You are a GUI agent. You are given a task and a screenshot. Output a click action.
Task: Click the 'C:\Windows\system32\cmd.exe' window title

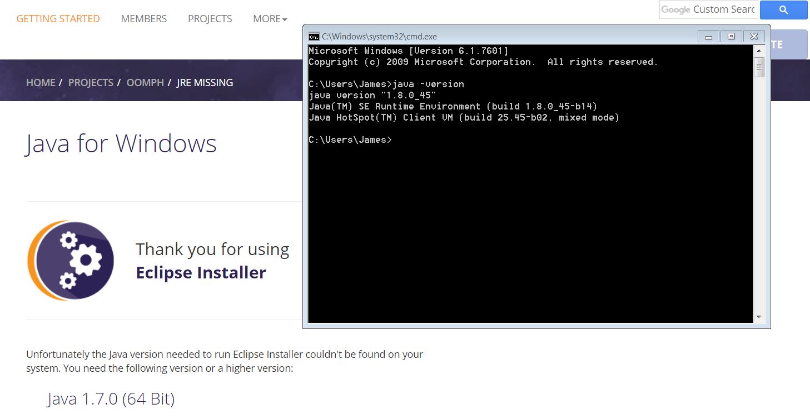380,37
